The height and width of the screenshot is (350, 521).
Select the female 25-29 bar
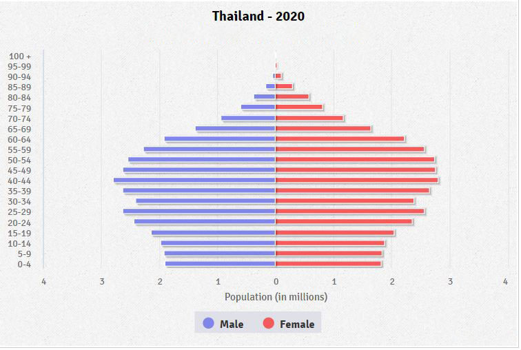(349, 212)
